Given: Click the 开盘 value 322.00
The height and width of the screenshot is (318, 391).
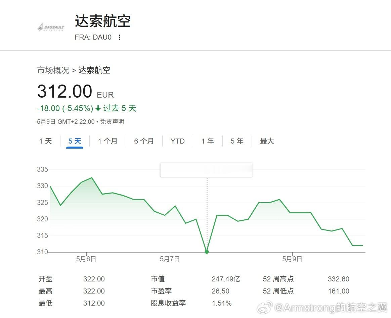Looking at the screenshot, I should [94, 279].
